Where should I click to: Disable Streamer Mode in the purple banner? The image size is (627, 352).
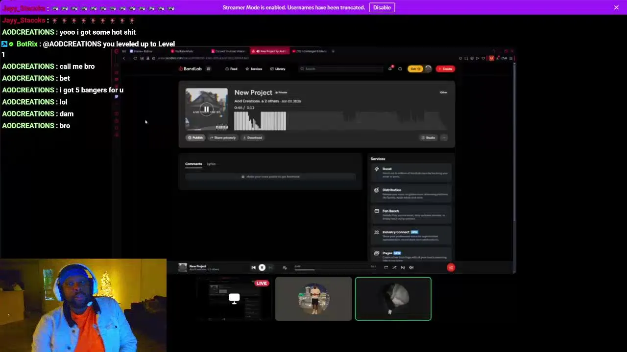pos(382,7)
